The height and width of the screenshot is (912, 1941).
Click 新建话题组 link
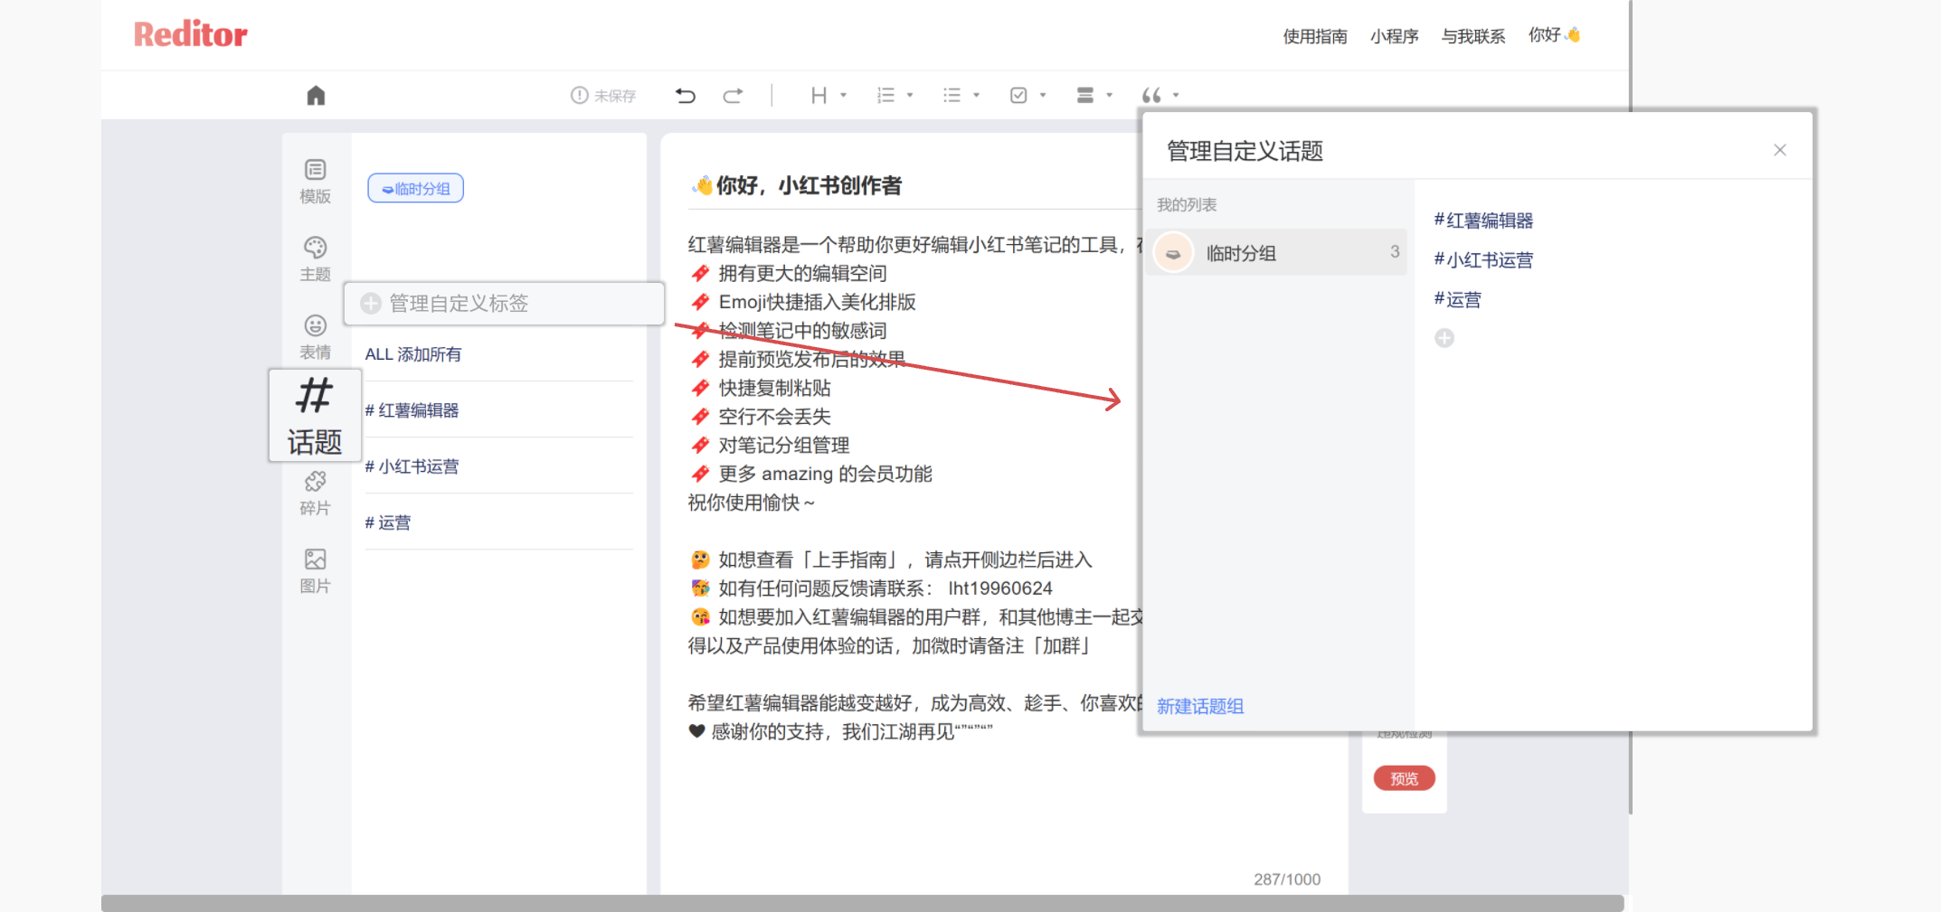[1200, 706]
